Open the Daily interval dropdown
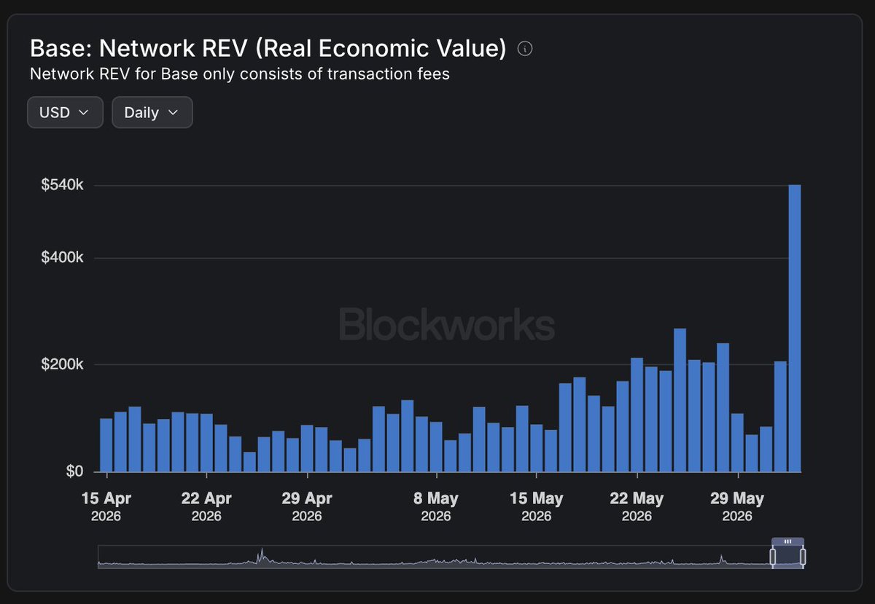This screenshot has height=604, width=875. tap(152, 112)
